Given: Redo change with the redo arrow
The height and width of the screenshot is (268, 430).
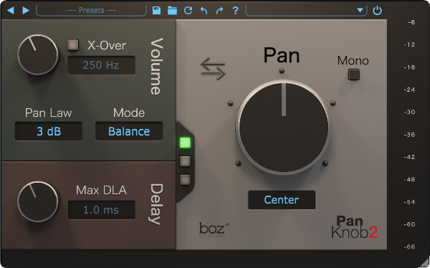Looking at the screenshot, I should pyautogui.click(x=220, y=11).
